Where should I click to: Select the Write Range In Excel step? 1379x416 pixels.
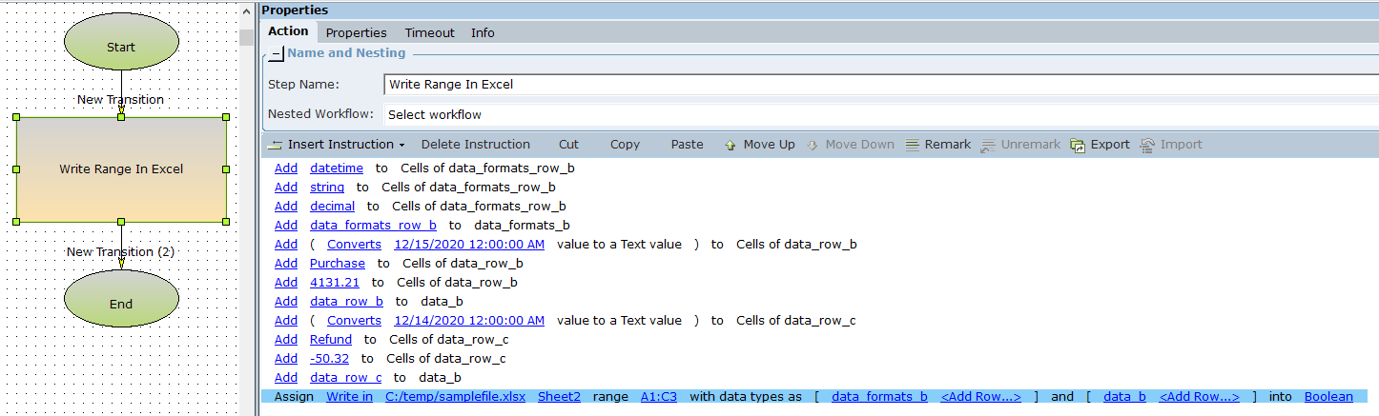121,169
